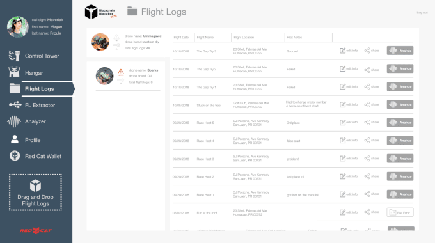Screen dimensions: 435x243
Task: Click the Analyzer waveform icon in sidebar
Action: (x=14, y=121)
